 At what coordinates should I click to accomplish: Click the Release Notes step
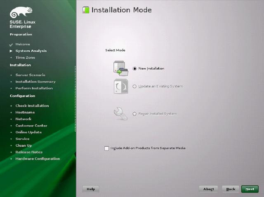29,152
